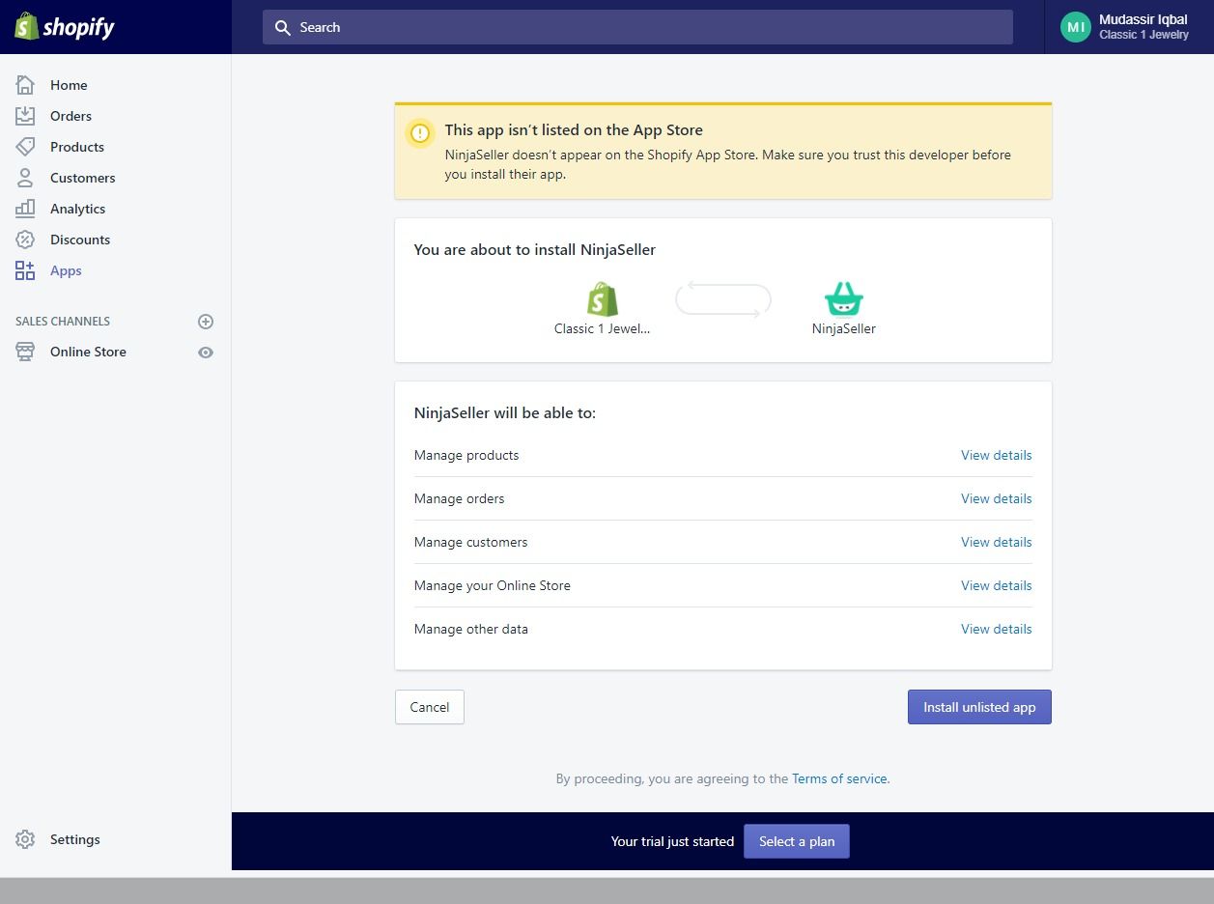
Task: View details for Manage orders
Action: click(996, 498)
